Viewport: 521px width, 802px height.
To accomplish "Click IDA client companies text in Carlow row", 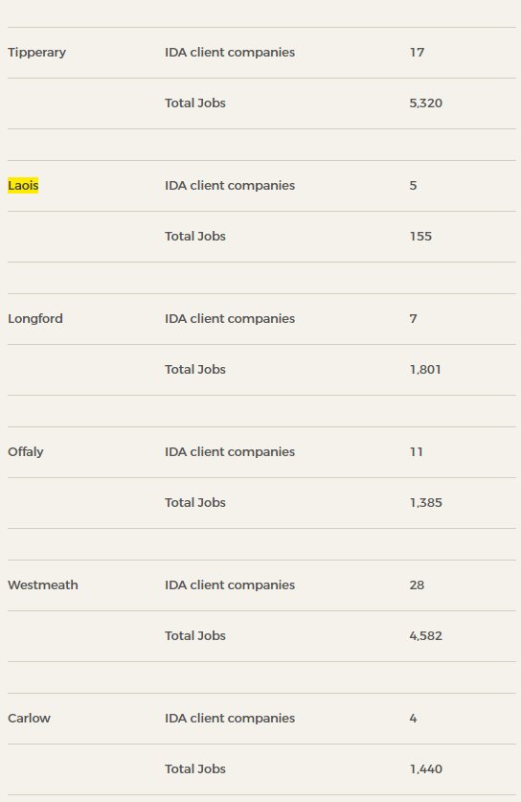I will pyautogui.click(x=230, y=718).
